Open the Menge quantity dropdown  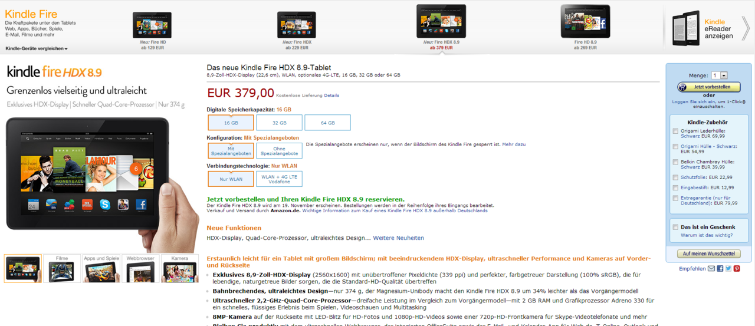pyautogui.click(x=719, y=75)
